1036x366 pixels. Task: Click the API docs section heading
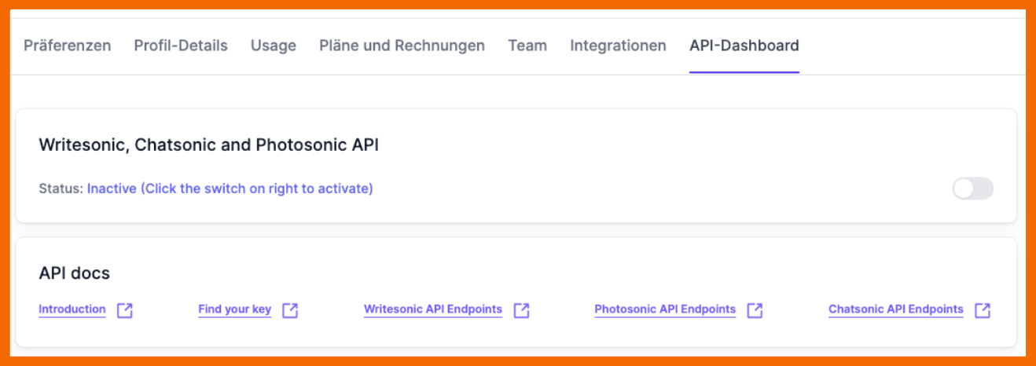pos(75,273)
